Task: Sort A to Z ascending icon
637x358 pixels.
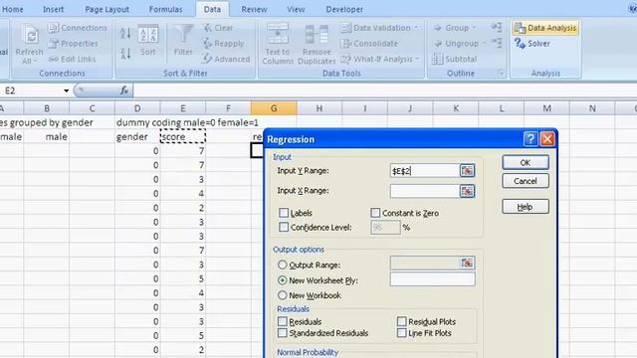Action: click(x=125, y=33)
